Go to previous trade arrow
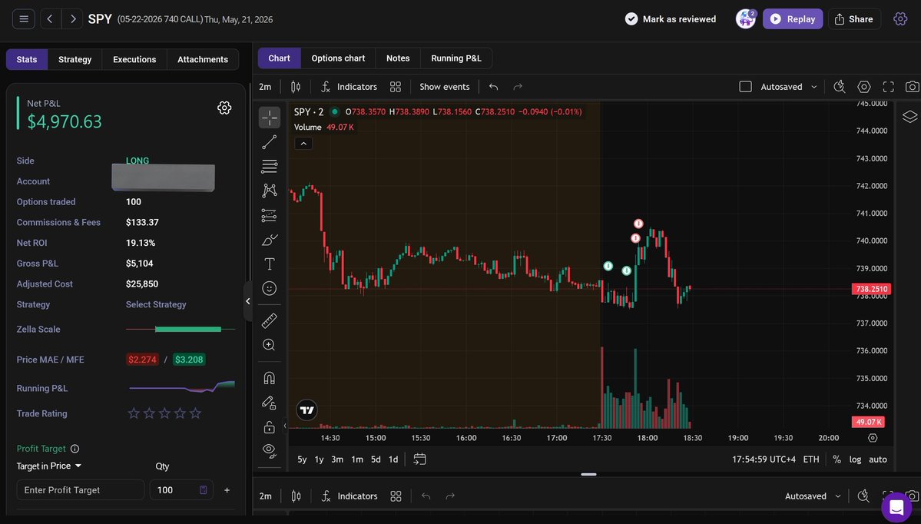Image resolution: width=921 pixels, height=524 pixels. pos(50,19)
